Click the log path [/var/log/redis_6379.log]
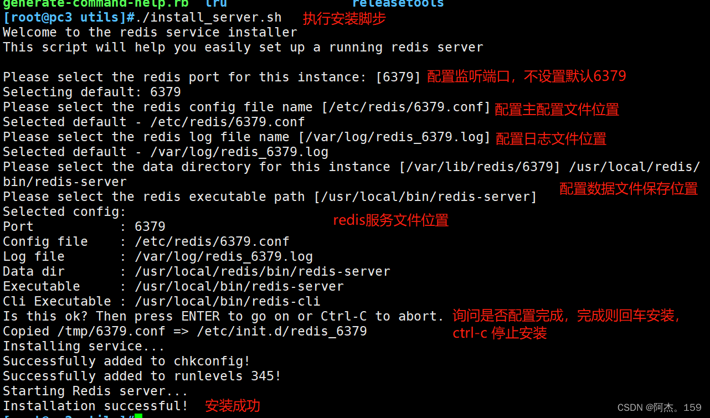Image resolution: width=710 pixels, height=418 pixels. [394, 137]
